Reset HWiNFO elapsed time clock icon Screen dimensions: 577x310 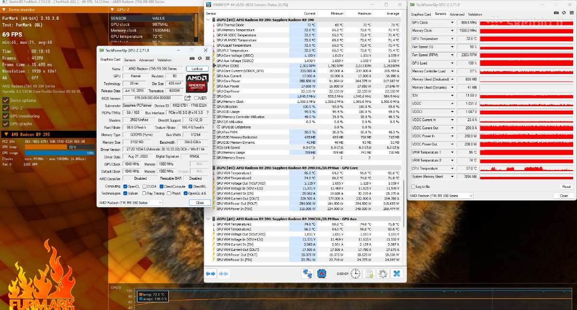click(355, 273)
